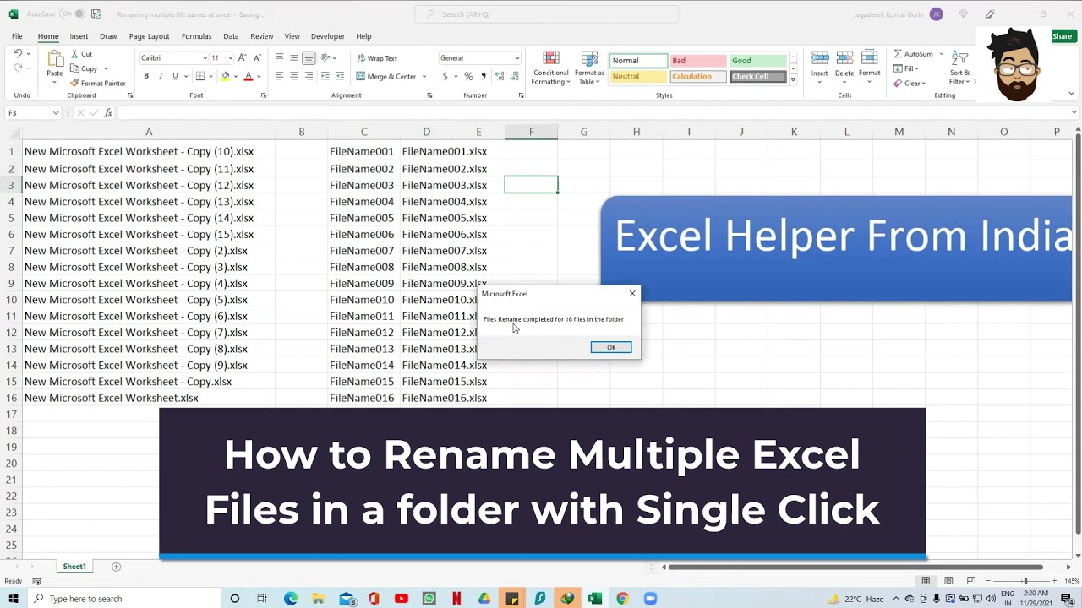The width and height of the screenshot is (1082, 608).
Task: Add a new sheet with plus icon
Action: point(117,567)
